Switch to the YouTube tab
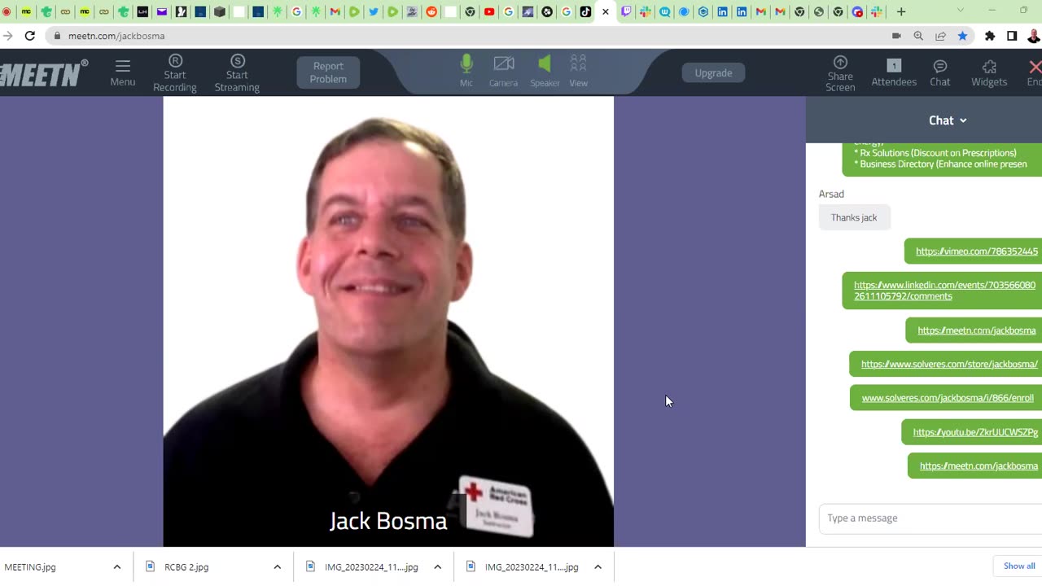 coord(489,11)
